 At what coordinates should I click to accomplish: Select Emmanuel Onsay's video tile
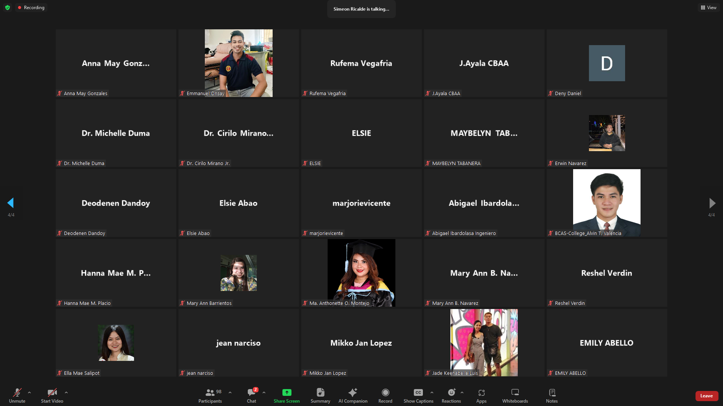(238, 63)
